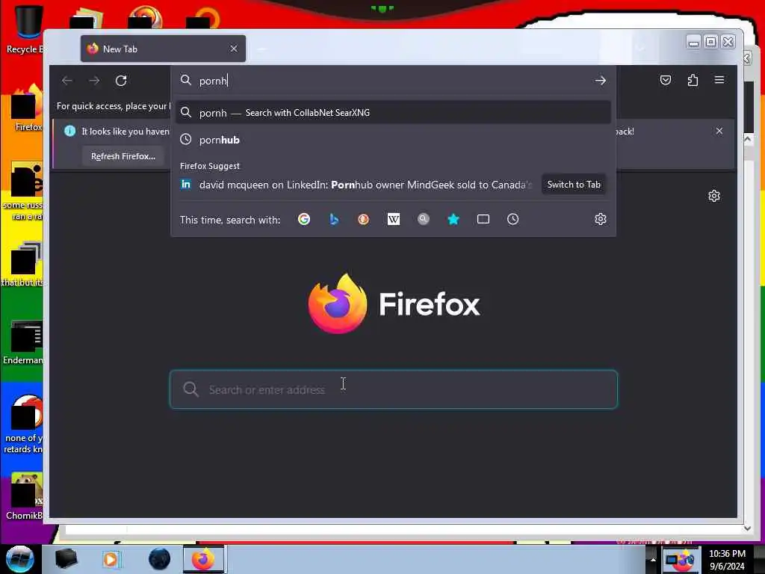Open search settings gear in the dropdown
Screen dimensions: 765x574
pyautogui.click(x=601, y=219)
